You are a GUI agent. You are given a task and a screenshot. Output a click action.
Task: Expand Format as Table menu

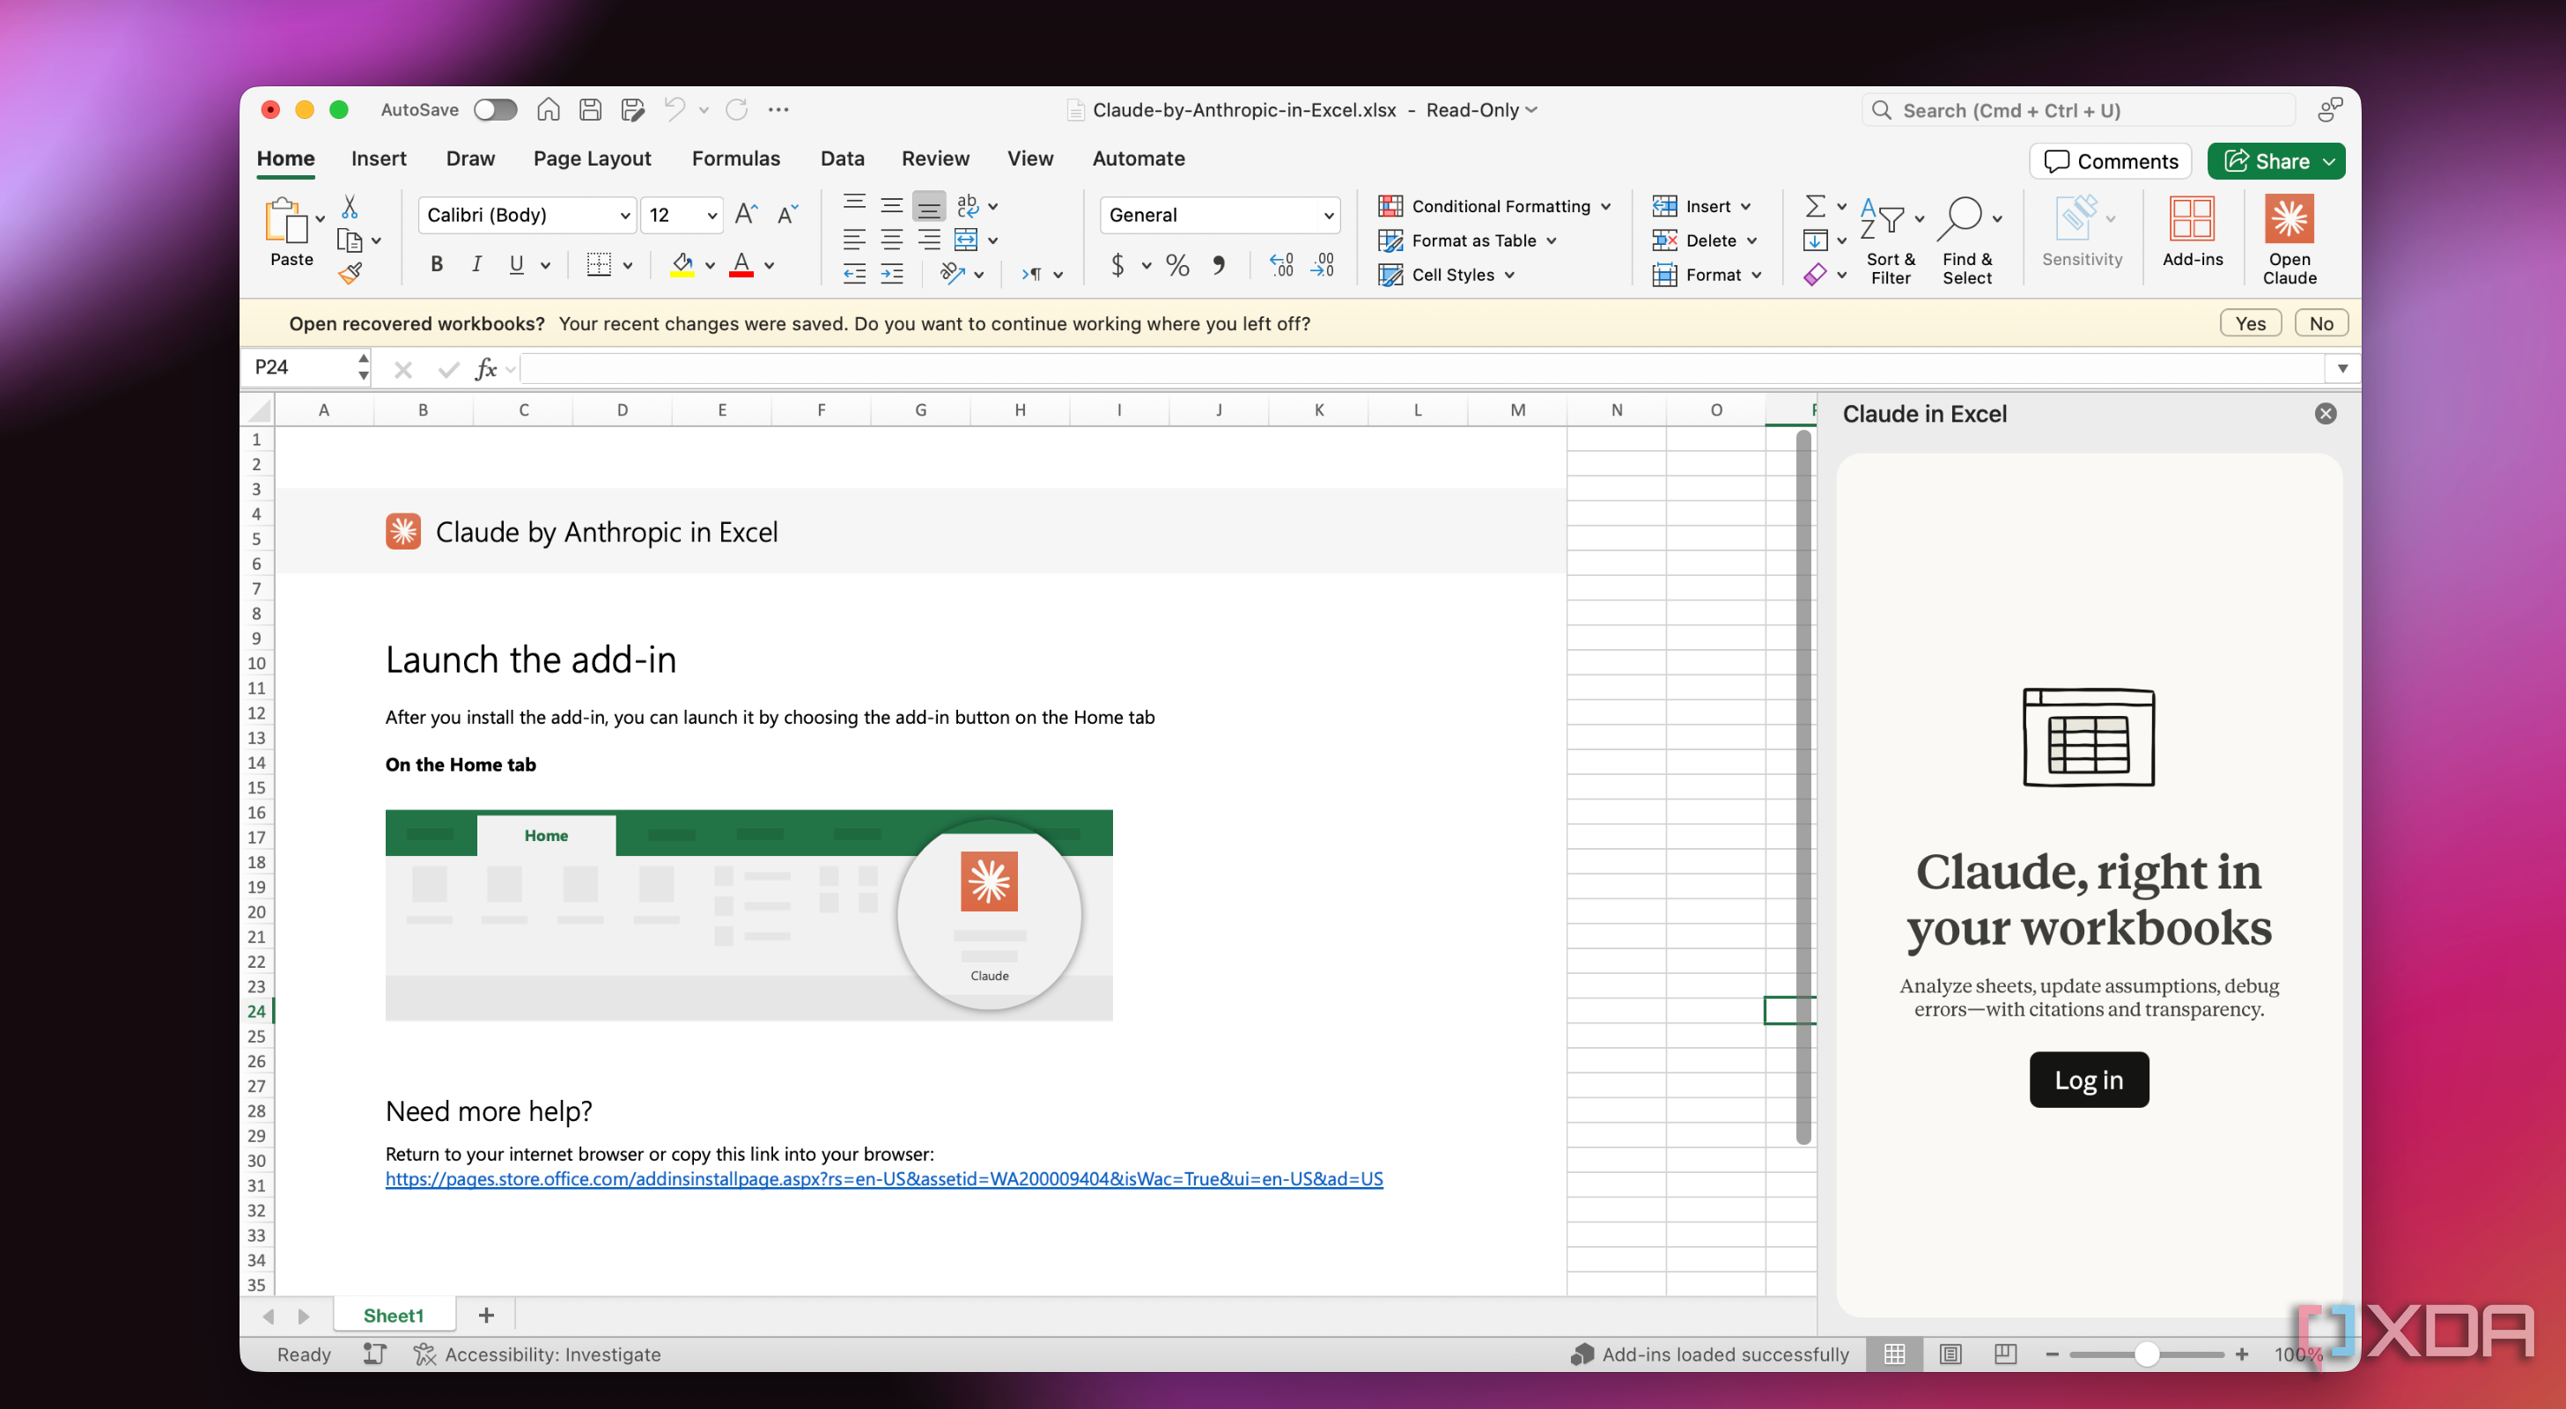(x=1466, y=240)
